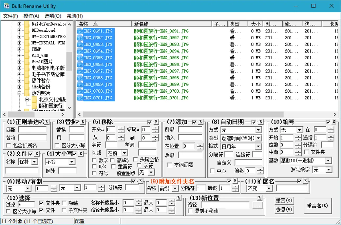Toggle the 字词间隔 checkbox
The width and height of the screenshot is (341, 225).
(170, 165)
